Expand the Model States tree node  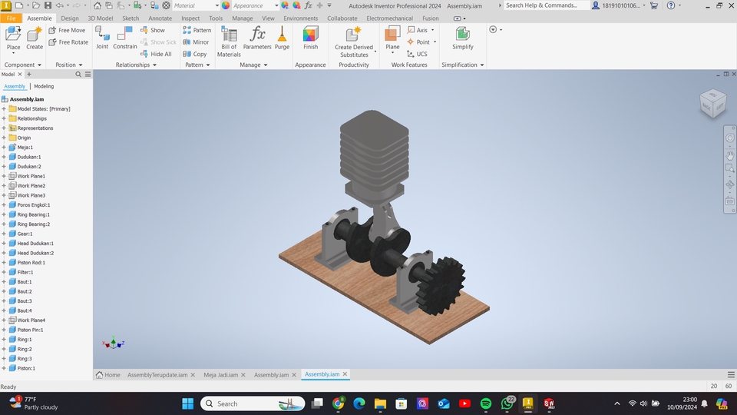click(4, 108)
